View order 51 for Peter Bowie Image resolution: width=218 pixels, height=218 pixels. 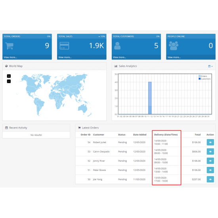[x=210, y=170]
